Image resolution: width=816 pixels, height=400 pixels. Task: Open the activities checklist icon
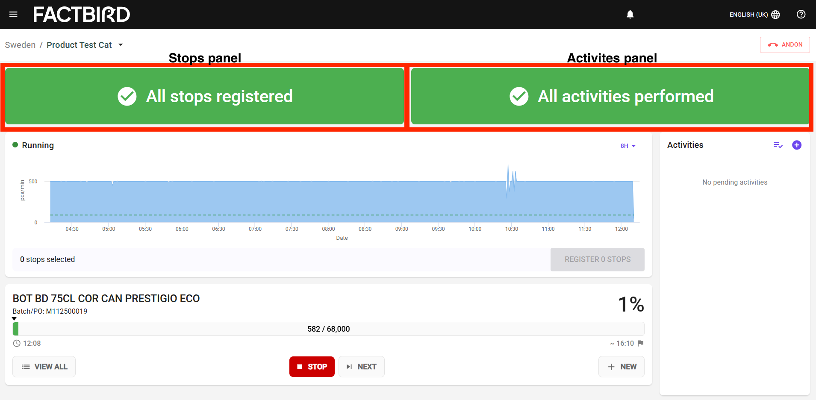click(x=778, y=145)
